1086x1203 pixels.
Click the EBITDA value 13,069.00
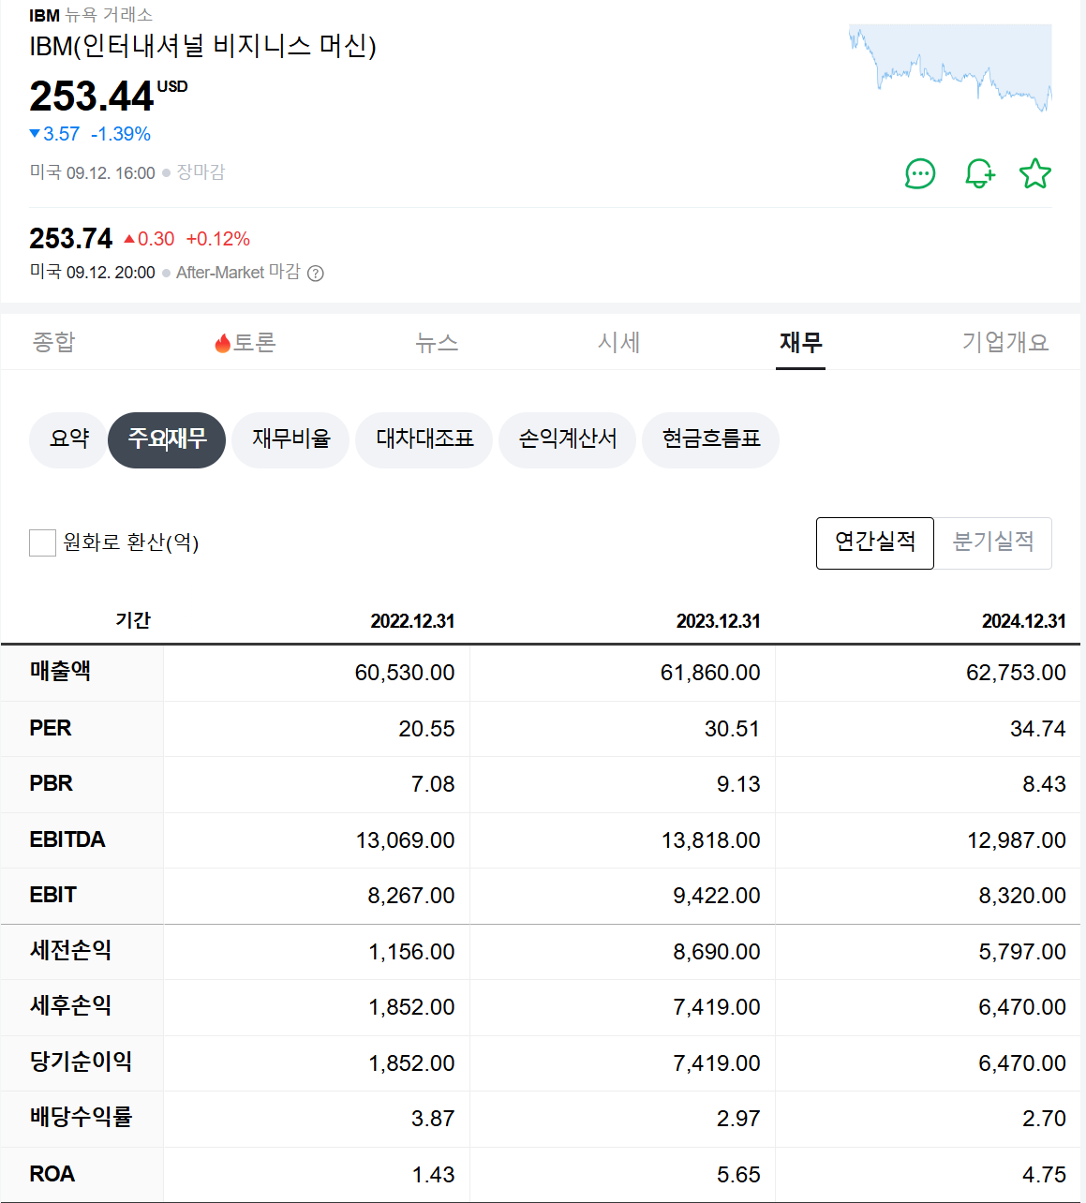click(x=405, y=840)
